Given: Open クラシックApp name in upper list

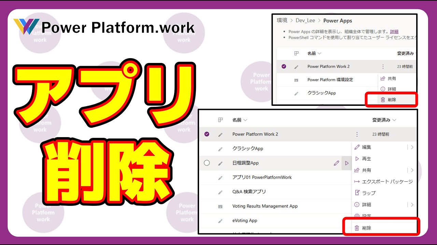Looking at the screenshot, I should 322,93.
